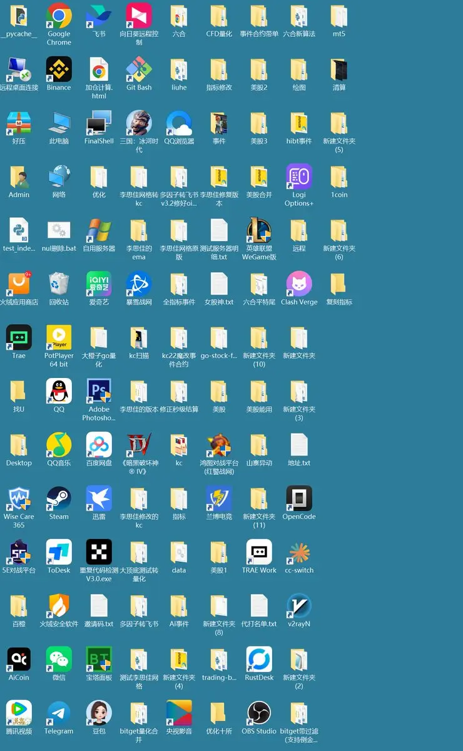
Task: Open the 微信 WeChat icon
Action: (59, 660)
